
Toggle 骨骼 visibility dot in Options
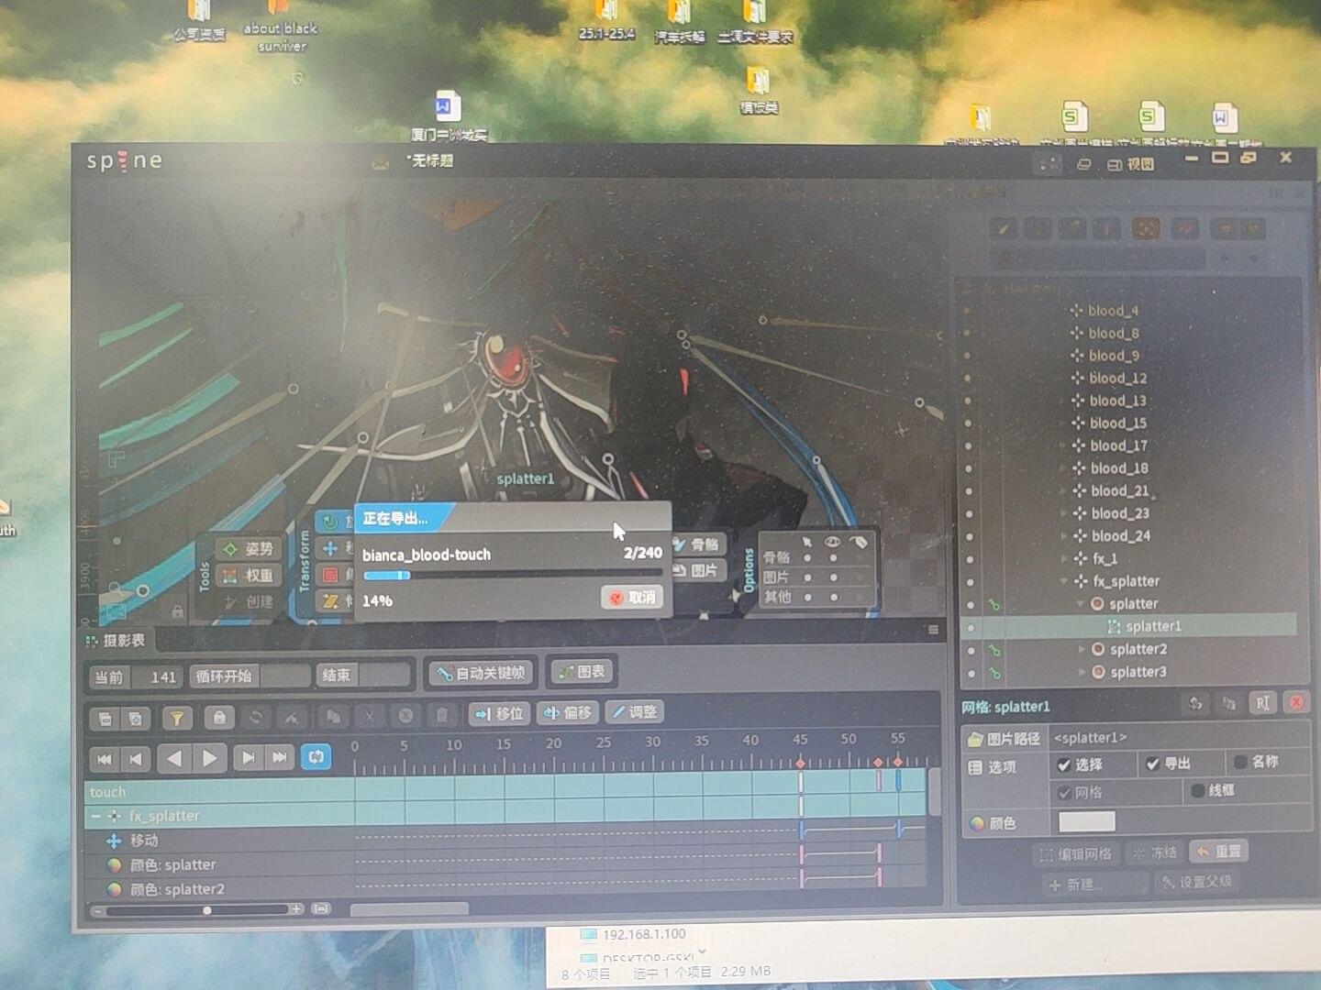833,557
